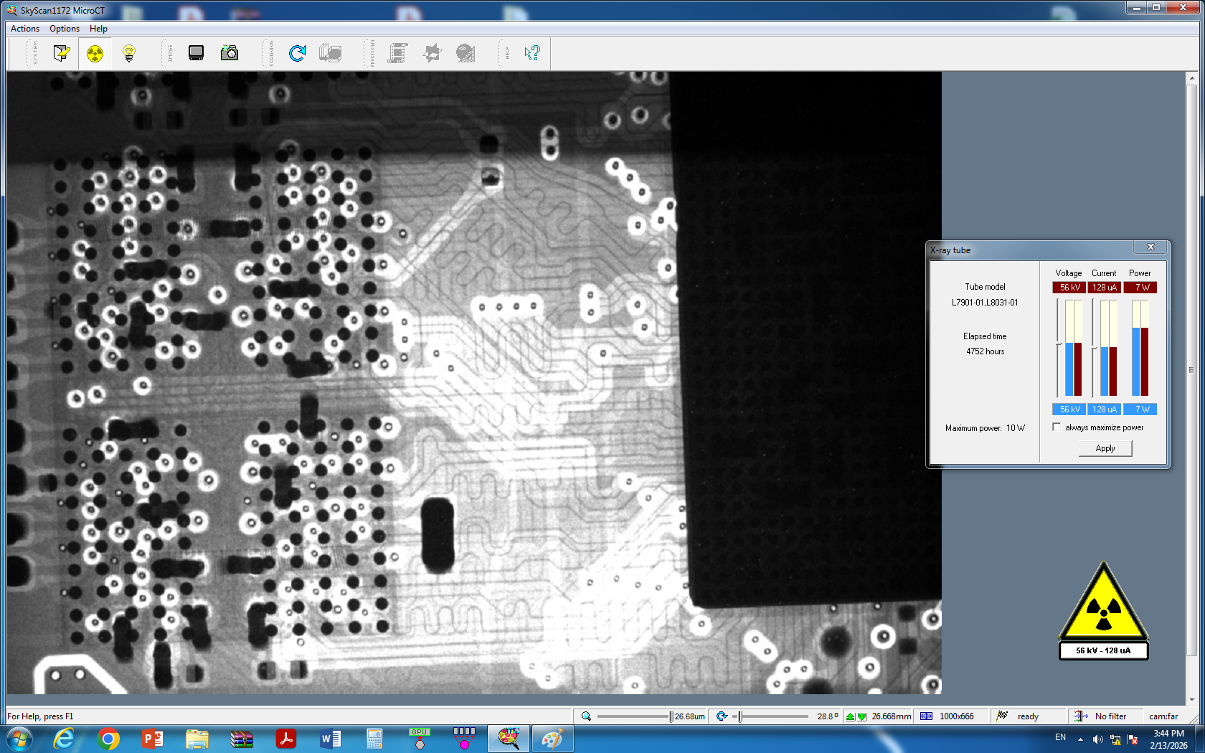Click the 1000x666 image size indicator
1205x753 pixels.
point(956,716)
